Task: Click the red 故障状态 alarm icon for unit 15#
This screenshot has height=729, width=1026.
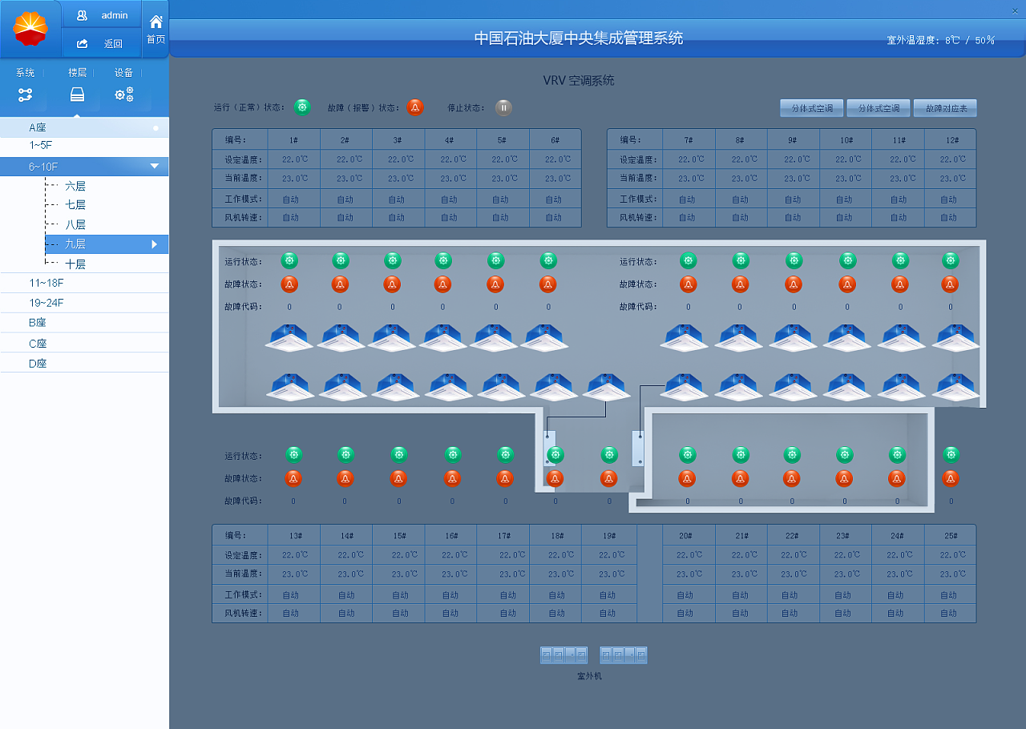Action: click(x=398, y=478)
